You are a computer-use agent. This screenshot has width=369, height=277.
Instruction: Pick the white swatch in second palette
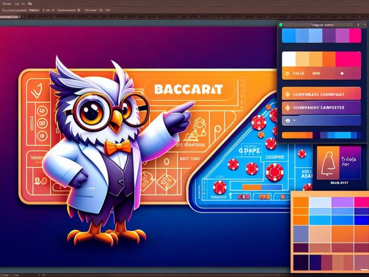coord(289,59)
